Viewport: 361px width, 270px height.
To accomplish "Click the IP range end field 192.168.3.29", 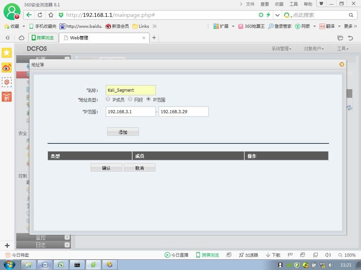I will point(183,111).
